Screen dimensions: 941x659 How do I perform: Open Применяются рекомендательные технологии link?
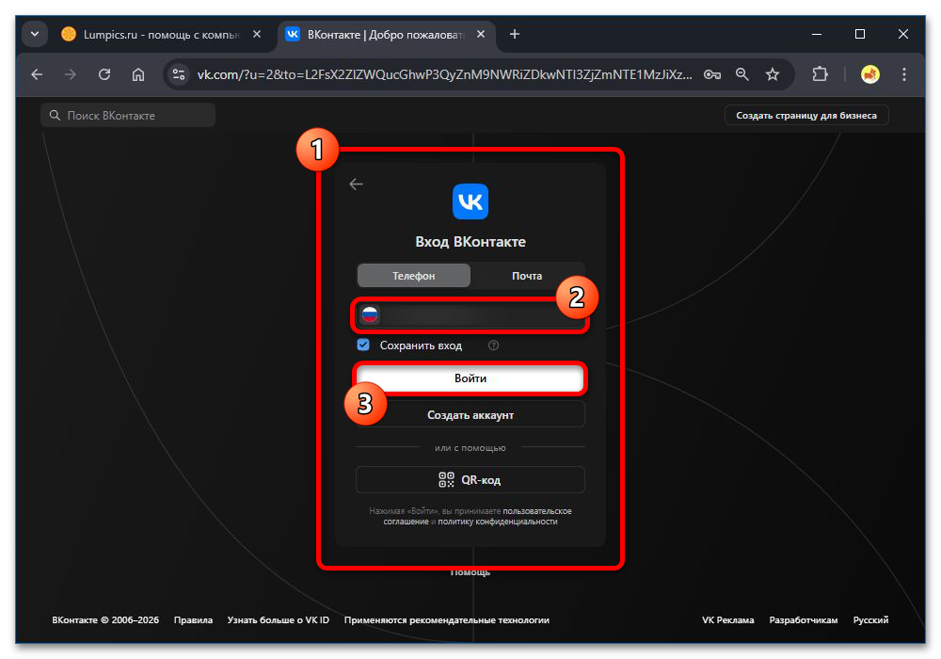(446, 620)
